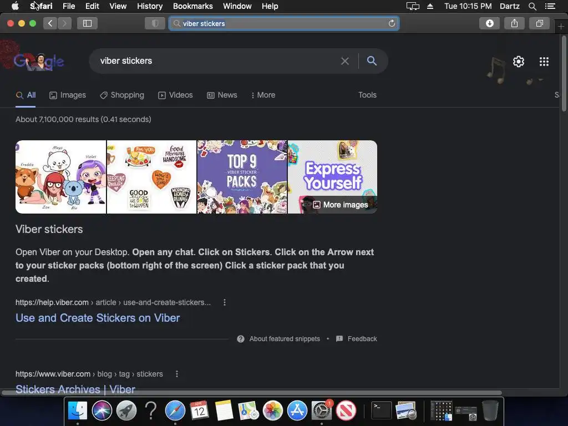Switch to News results tab
Viewport: 568px width, 426px height.
click(x=222, y=95)
